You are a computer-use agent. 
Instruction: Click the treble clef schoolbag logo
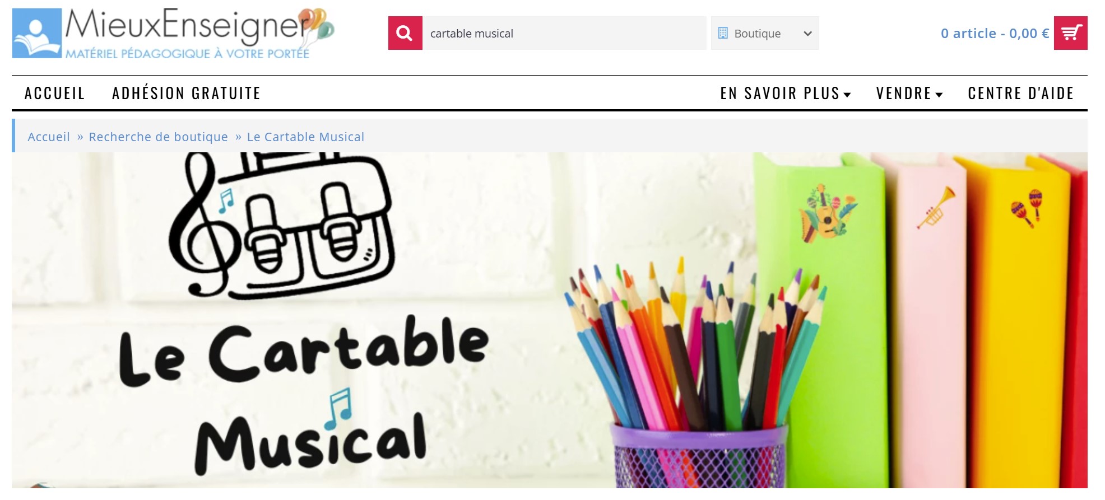click(282, 225)
